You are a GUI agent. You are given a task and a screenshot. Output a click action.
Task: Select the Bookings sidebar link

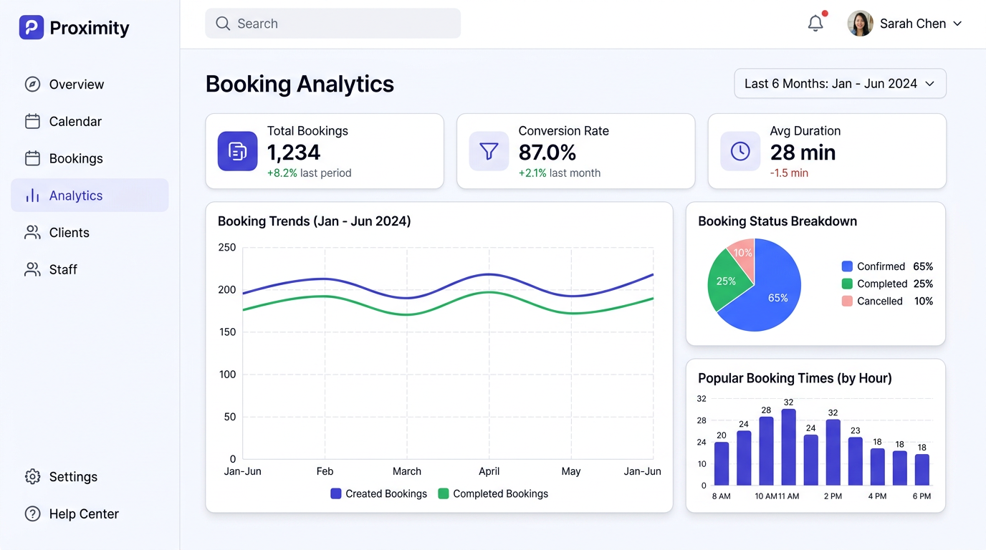tap(76, 159)
